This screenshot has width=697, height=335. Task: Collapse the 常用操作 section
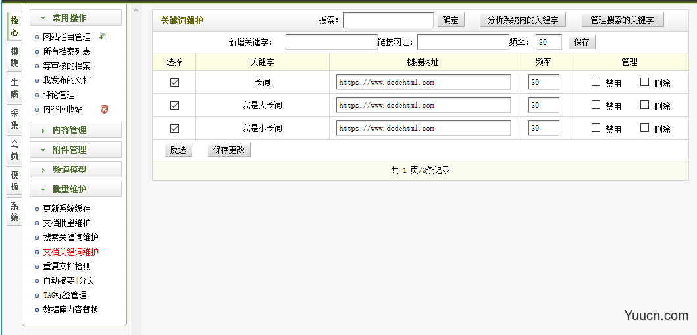[x=75, y=18]
